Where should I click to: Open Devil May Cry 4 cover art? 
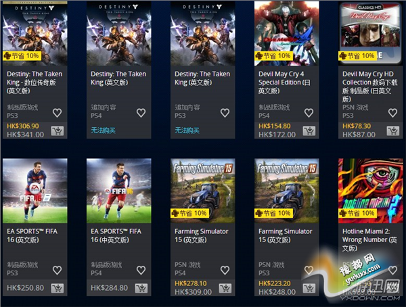pos(287,33)
